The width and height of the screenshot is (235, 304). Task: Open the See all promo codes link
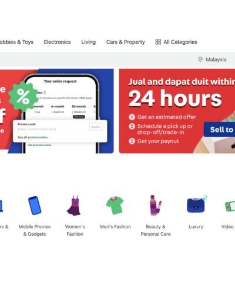(x=33, y=137)
